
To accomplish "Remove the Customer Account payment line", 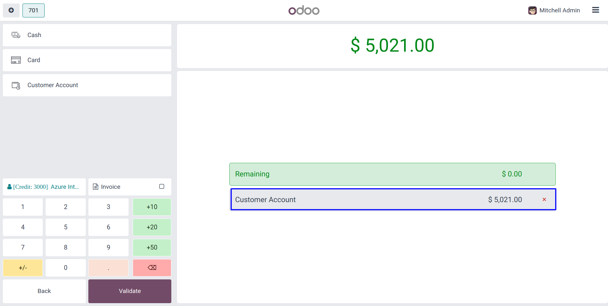I will 544,200.
